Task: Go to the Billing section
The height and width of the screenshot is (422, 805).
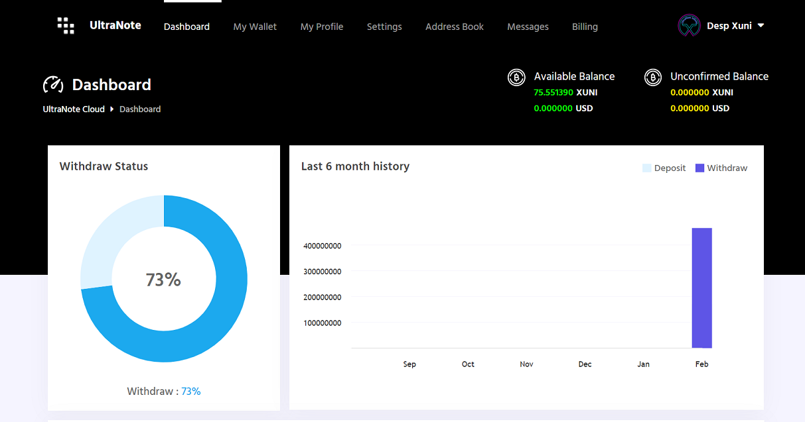Action: click(x=585, y=26)
